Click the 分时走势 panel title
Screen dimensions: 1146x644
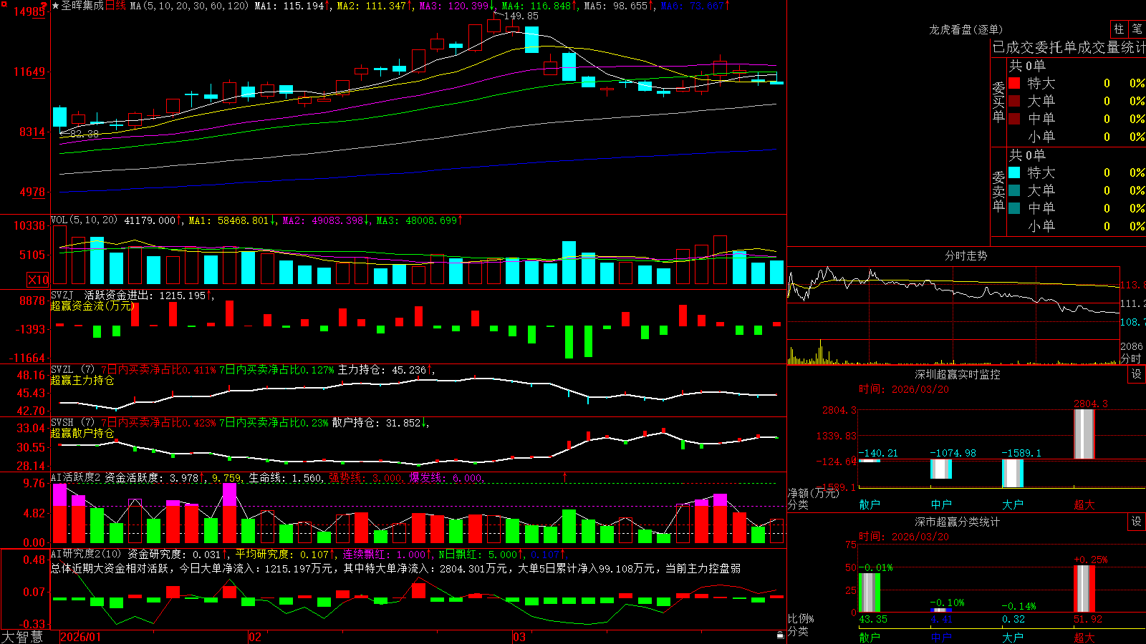[x=966, y=255]
